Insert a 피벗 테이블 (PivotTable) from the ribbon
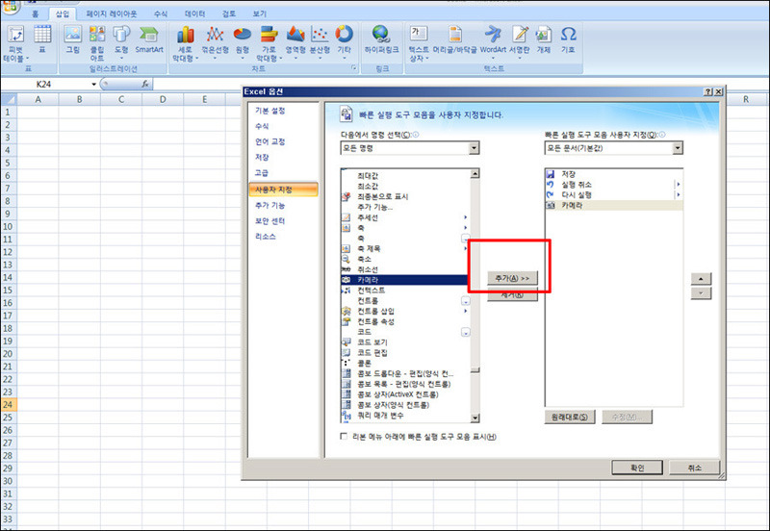 [15, 43]
